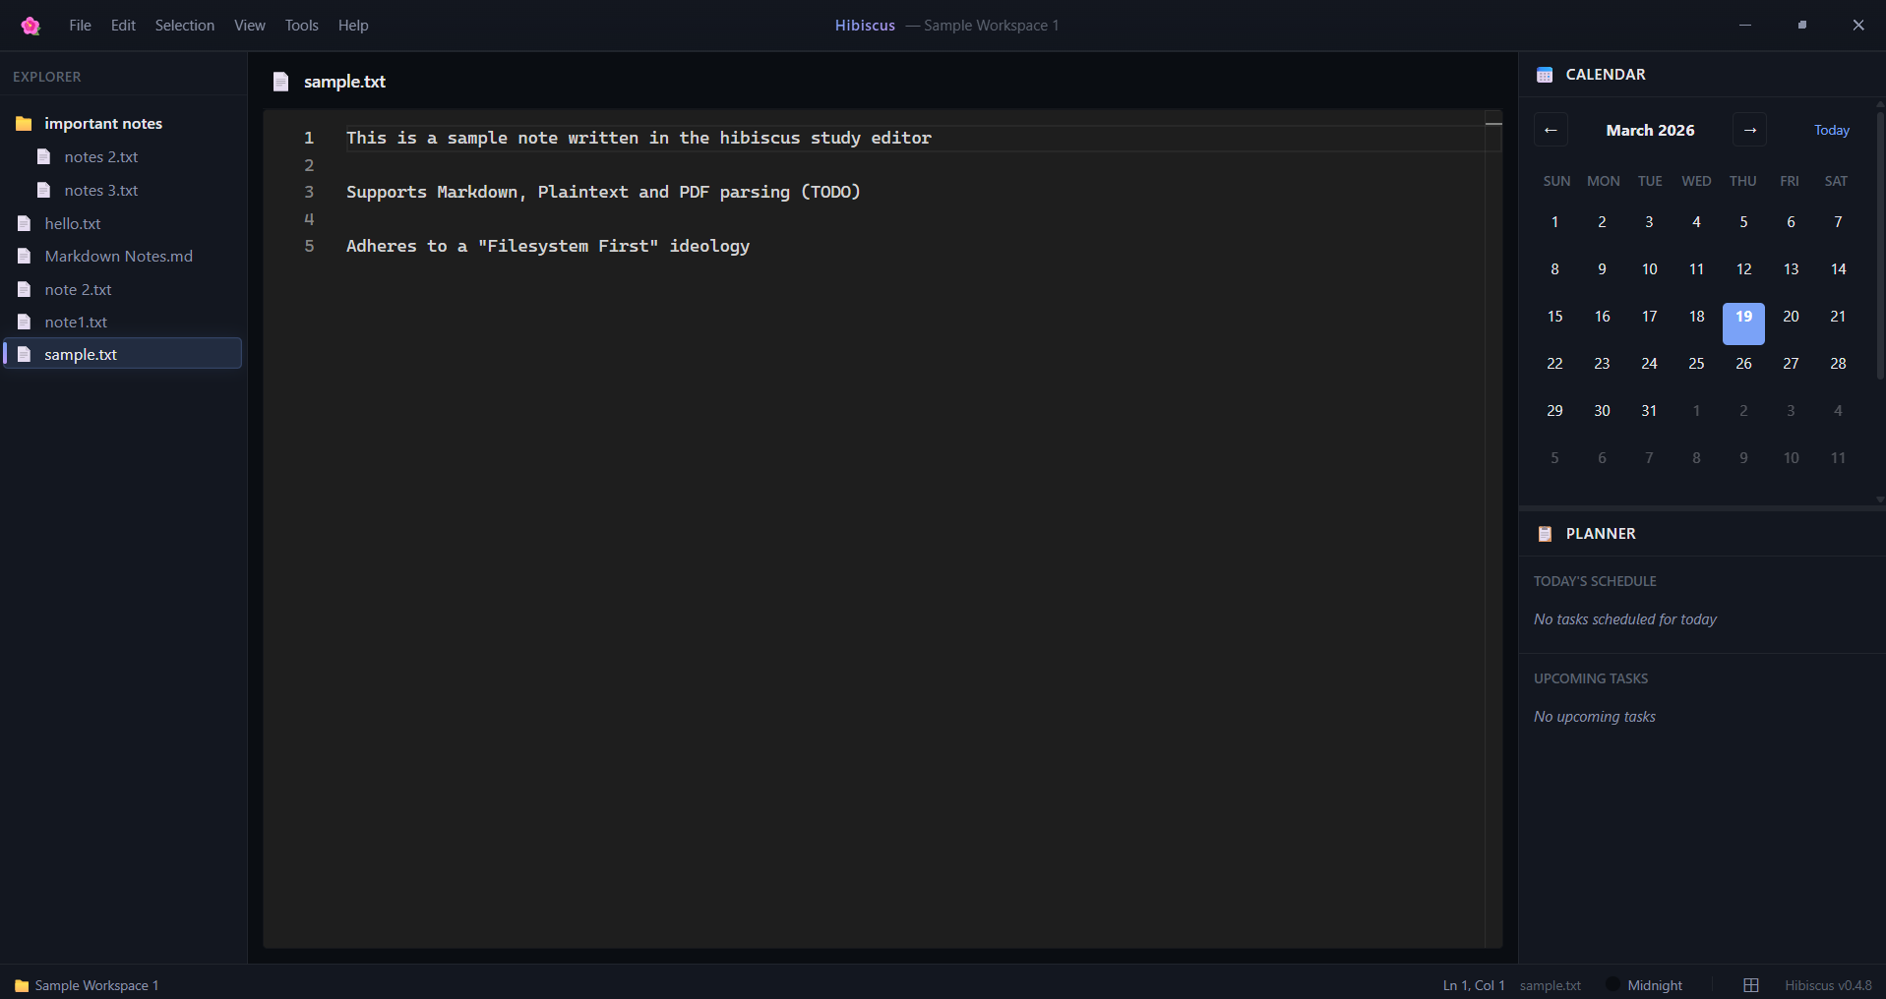Collapse the important notes folder

pos(102,124)
